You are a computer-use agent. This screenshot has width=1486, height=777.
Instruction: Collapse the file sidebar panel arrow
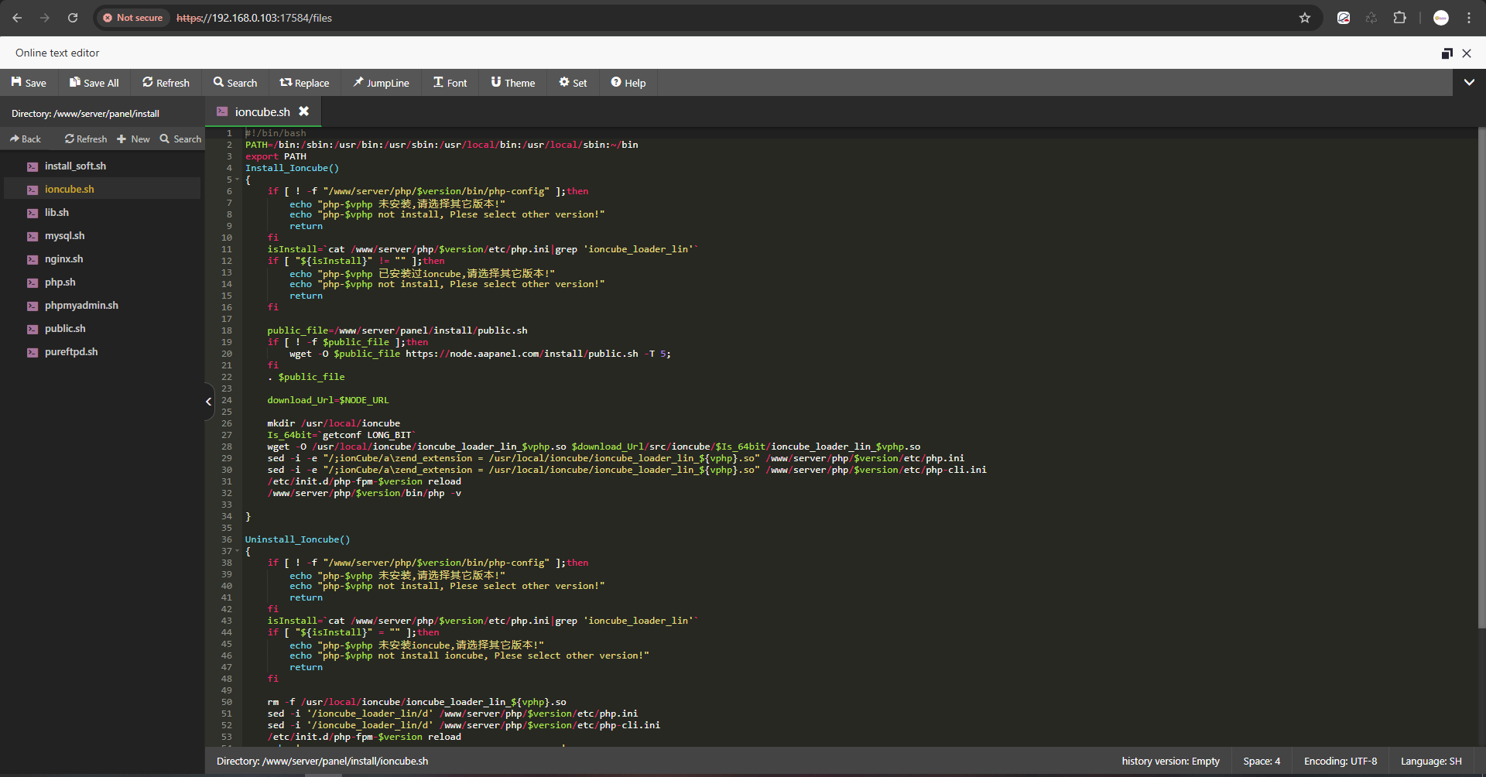[208, 402]
